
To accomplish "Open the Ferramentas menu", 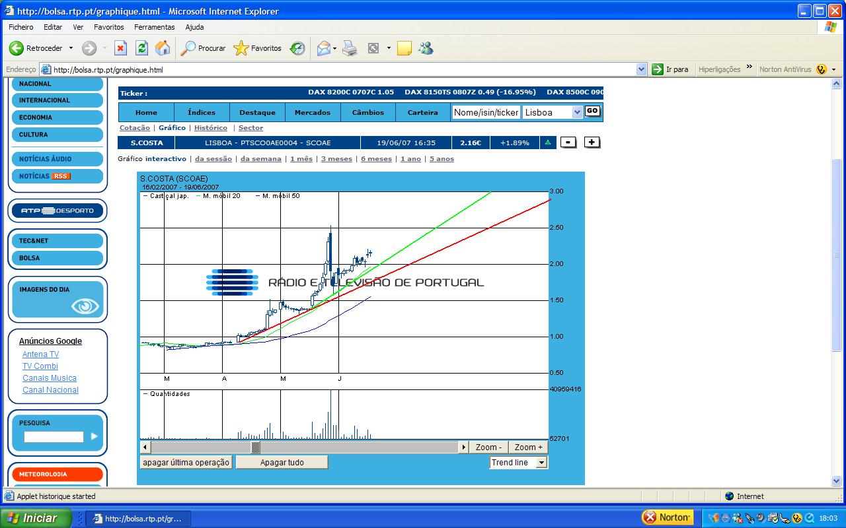I will tap(154, 27).
